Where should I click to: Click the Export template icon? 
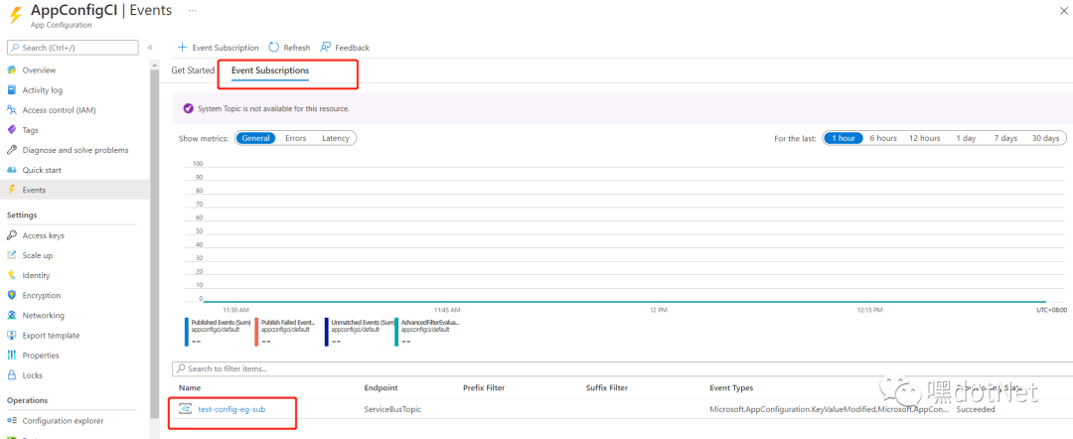pos(12,335)
